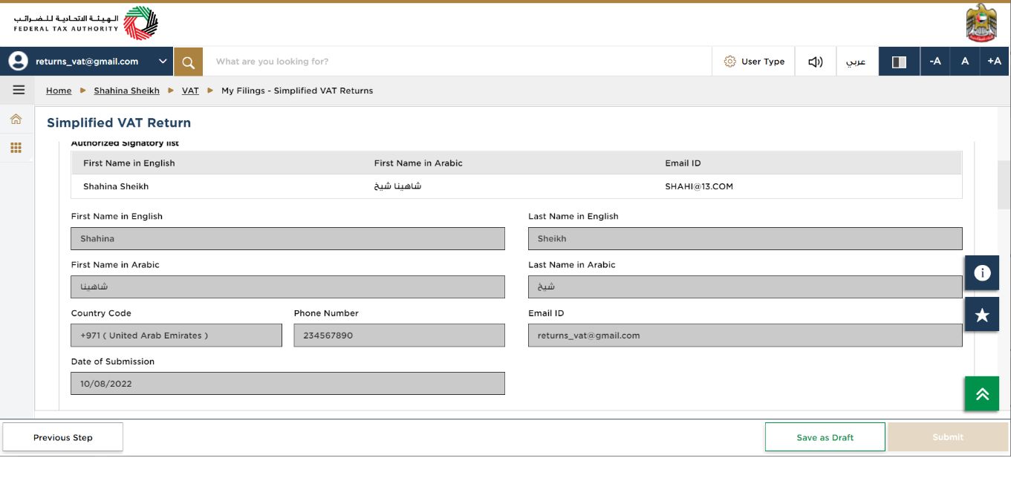The width and height of the screenshot is (1011, 481).
Task: Open the hamburger side menu
Action: point(19,90)
